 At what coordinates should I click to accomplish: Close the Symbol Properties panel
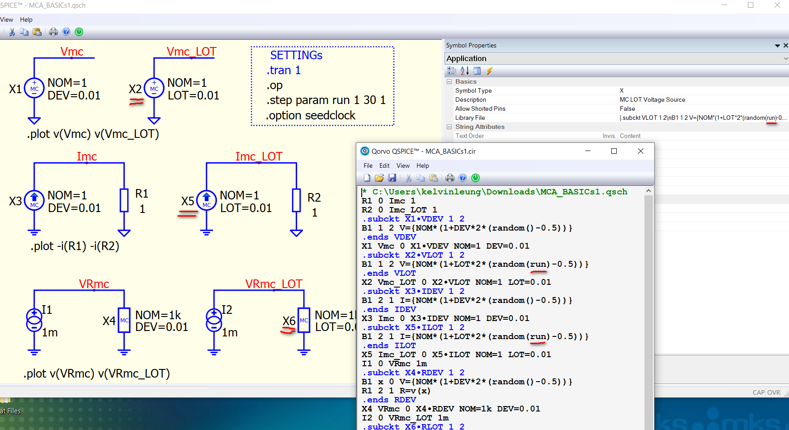coord(786,46)
